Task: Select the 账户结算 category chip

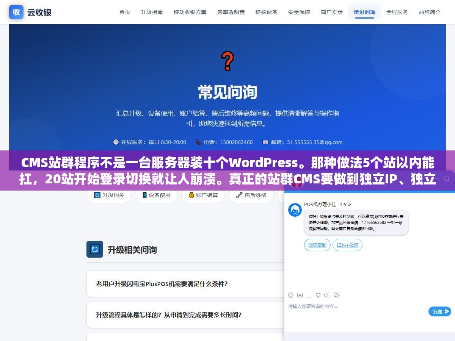Action: coord(203,195)
